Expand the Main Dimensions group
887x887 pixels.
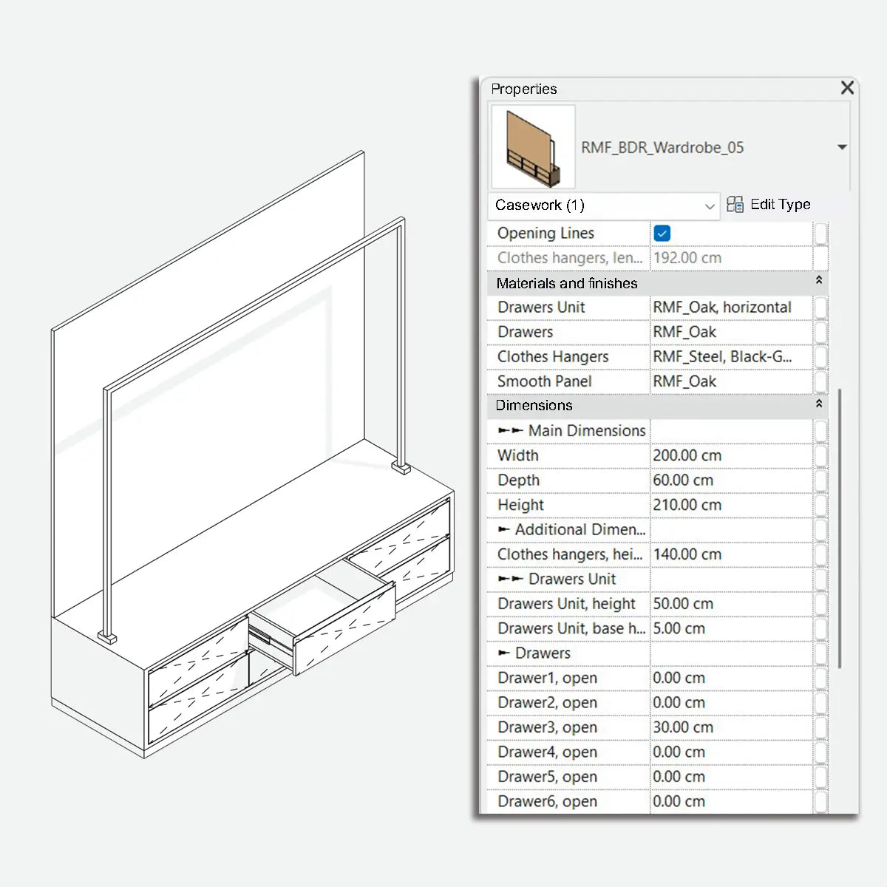pos(510,430)
